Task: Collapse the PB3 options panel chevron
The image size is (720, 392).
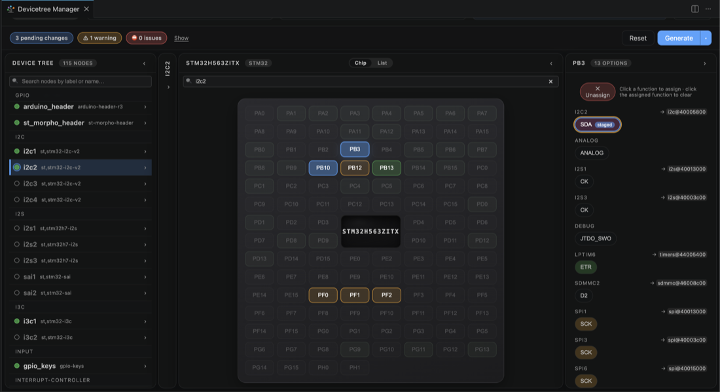Action: [x=705, y=63]
